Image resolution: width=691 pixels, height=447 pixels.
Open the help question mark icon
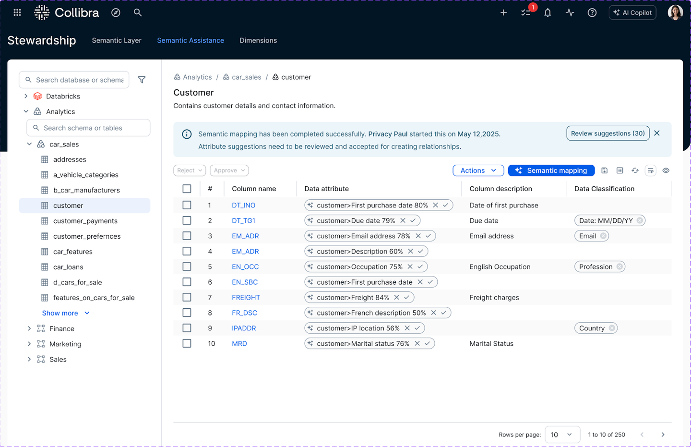click(592, 13)
